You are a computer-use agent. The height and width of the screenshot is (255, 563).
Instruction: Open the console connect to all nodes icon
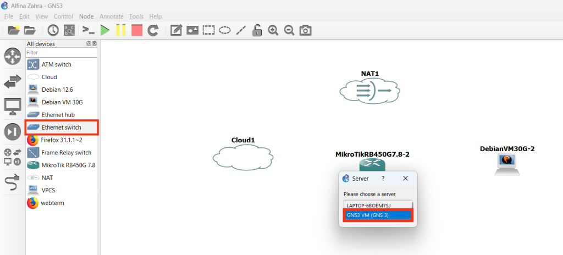(88, 30)
